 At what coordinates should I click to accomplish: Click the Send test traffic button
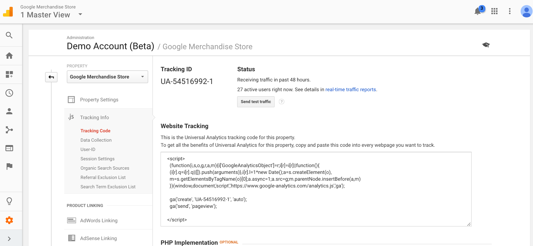[x=256, y=102]
